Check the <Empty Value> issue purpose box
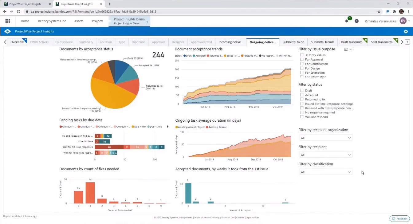Image resolution: width=413 pixels, height=224 pixels. coord(302,55)
